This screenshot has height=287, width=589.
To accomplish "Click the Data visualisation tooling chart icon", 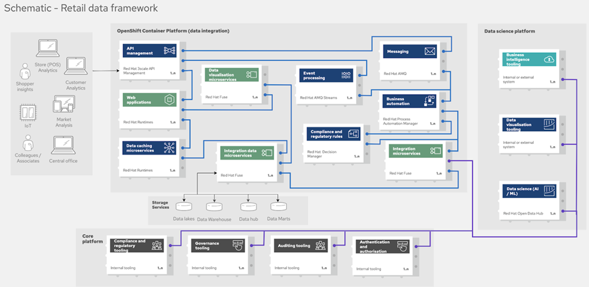I will pyautogui.click(x=549, y=124).
